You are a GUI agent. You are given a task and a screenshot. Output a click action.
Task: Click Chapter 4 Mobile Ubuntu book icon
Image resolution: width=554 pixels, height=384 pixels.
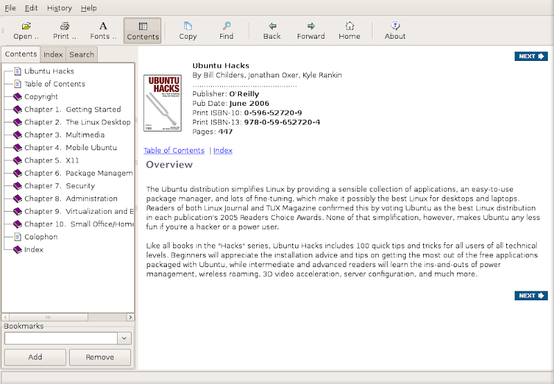point(17,147)
